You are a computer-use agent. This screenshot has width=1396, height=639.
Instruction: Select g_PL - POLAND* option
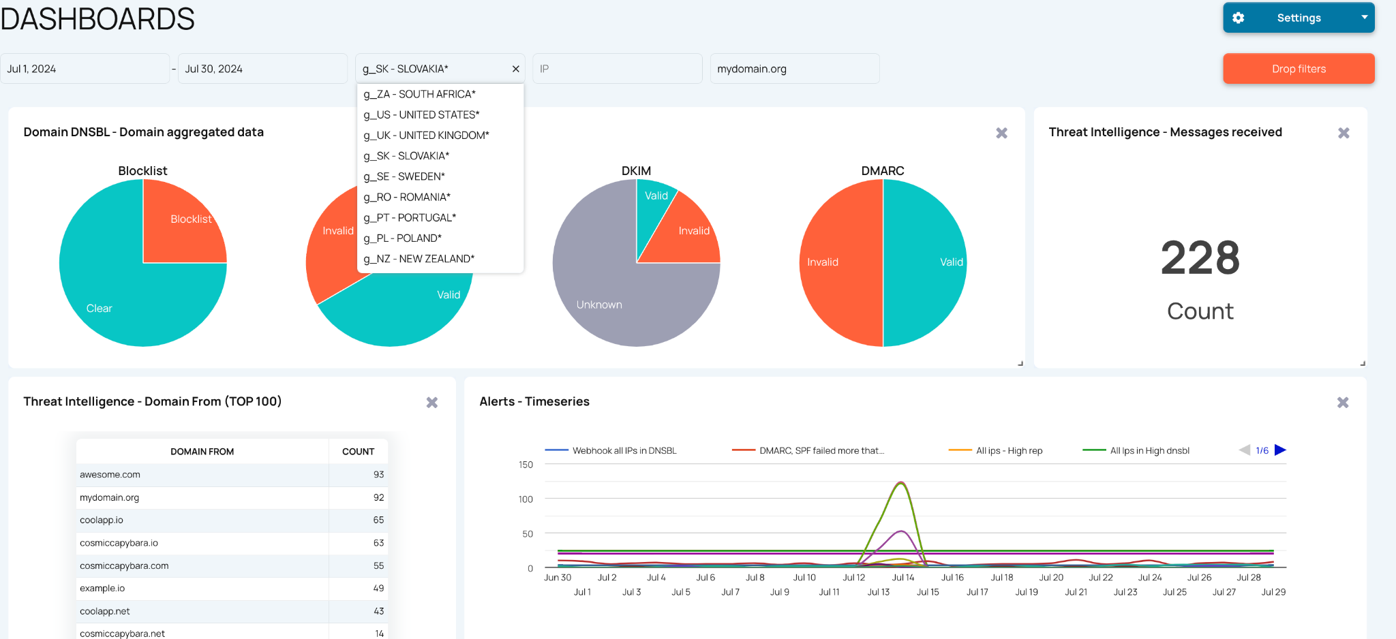tap(440, 238)
